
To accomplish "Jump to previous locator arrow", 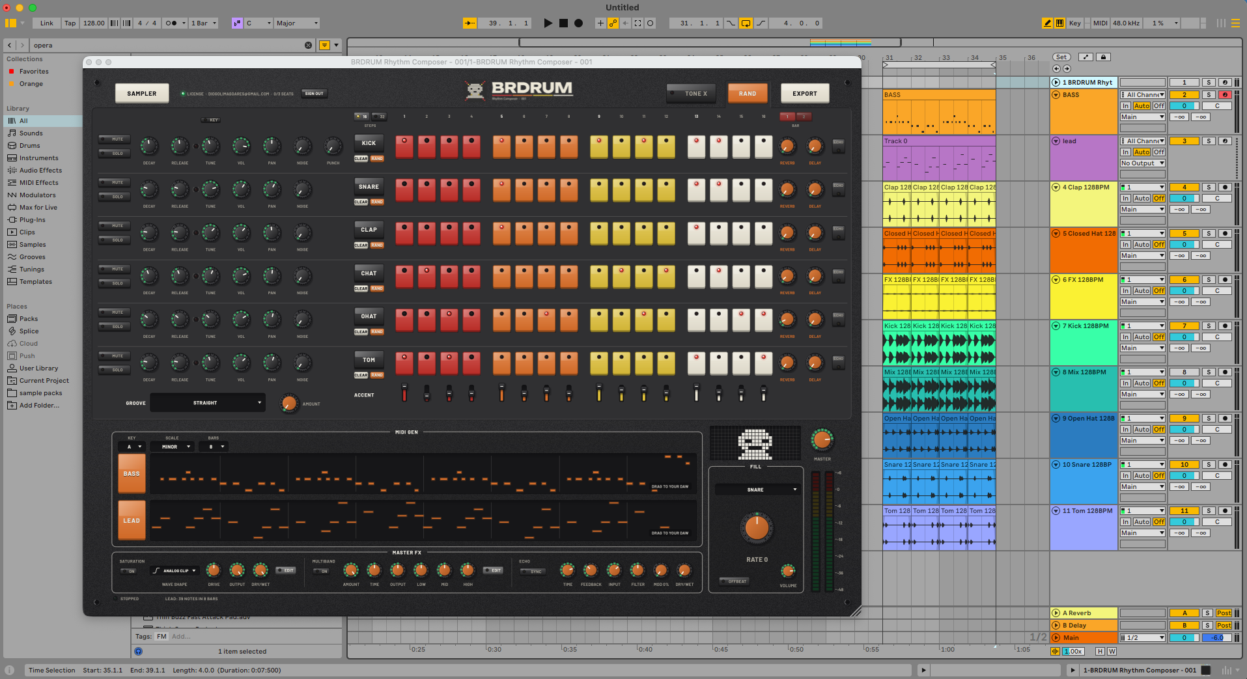I will point(1056,68).
